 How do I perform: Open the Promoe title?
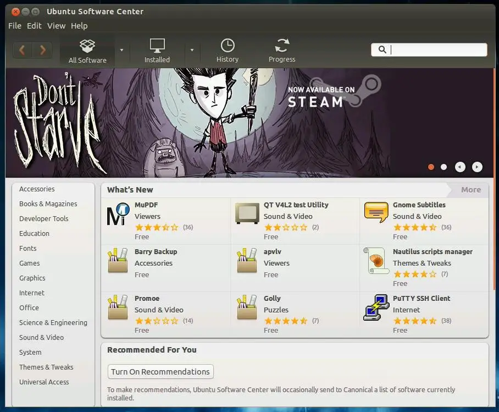pyautogui.click(x=147, y=299)
